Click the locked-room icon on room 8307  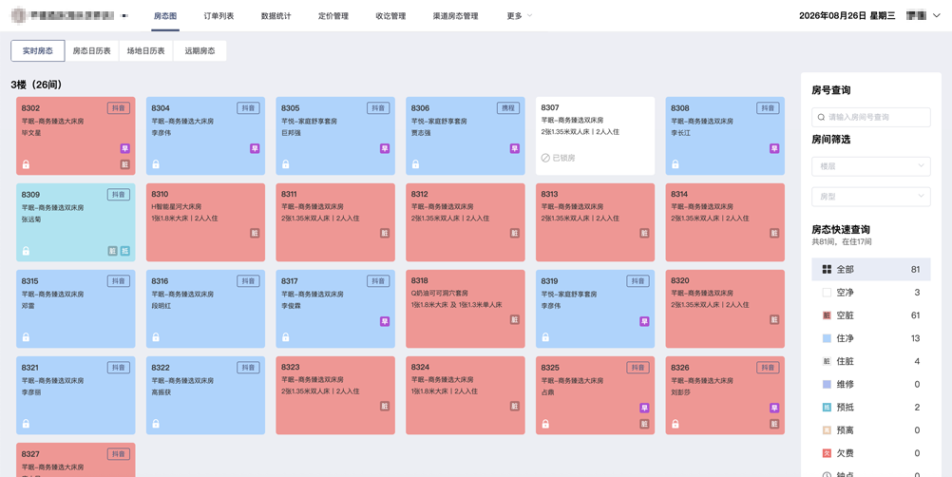(545, 158)
